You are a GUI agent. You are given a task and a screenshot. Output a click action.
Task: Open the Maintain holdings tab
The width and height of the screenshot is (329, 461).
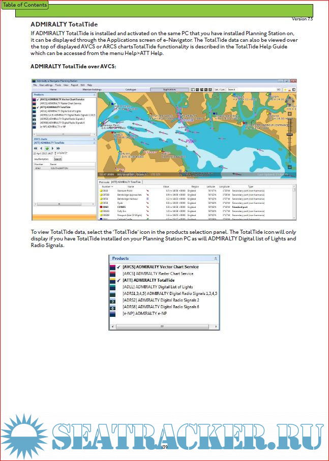[92, 90]
